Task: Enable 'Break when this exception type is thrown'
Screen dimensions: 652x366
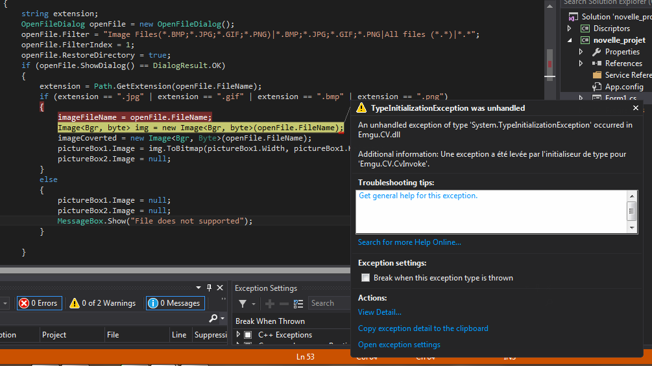Action: pos(366,278)
